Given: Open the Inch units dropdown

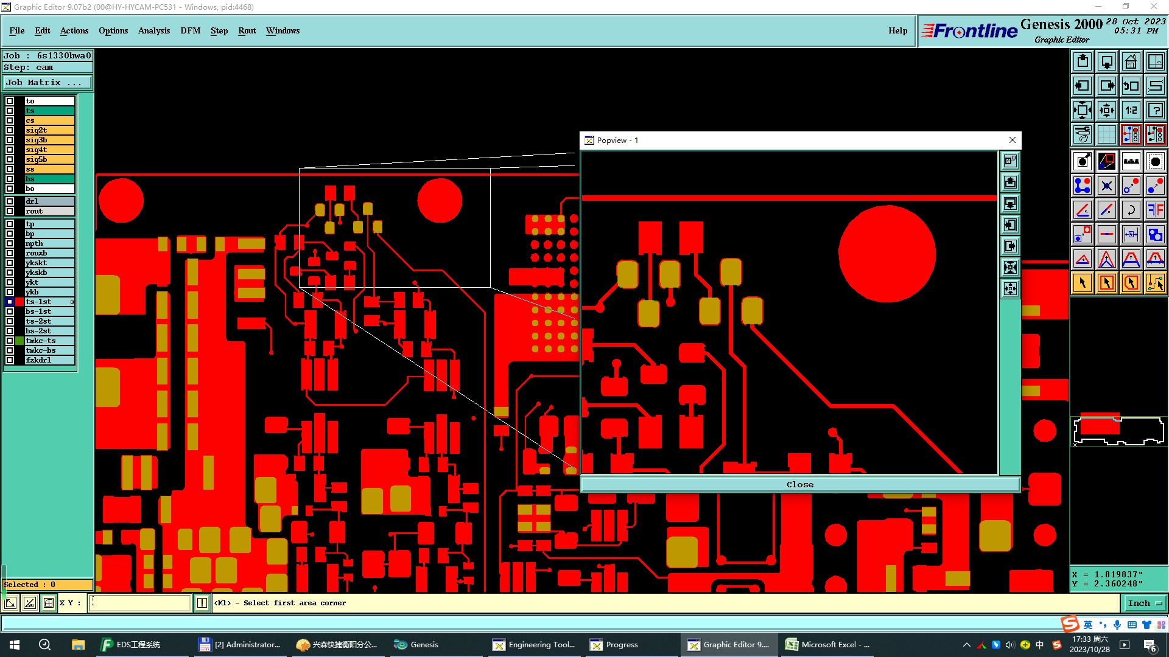Looking at the screenshot, I should [1145, 603].
